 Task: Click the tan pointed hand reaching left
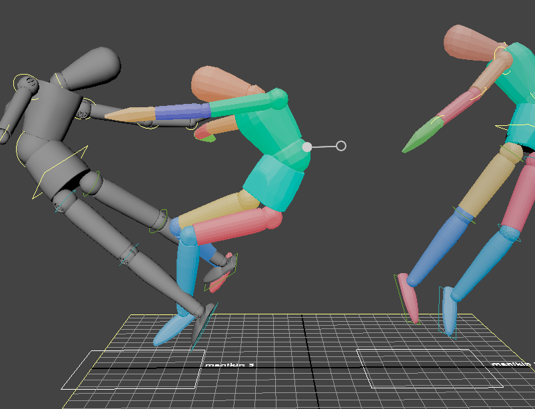pyautogui.click(x=130, y=116)
